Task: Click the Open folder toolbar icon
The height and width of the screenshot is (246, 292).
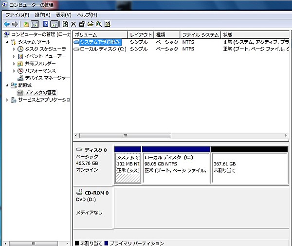Action: pos(91,24)
